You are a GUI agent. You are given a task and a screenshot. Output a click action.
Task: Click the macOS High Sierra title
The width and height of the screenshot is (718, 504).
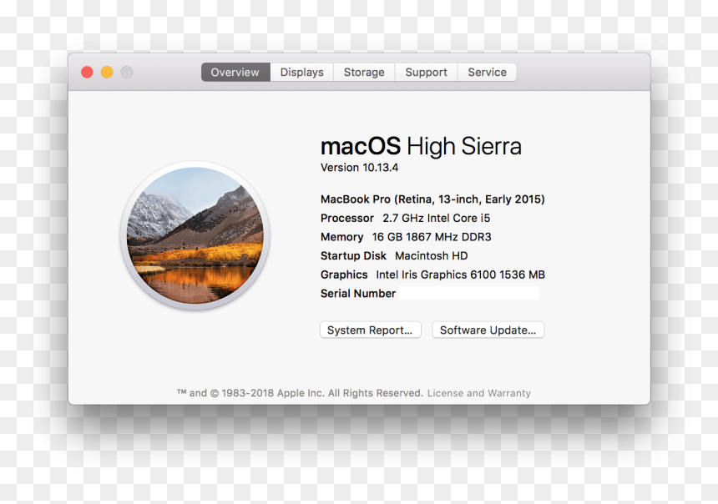421,147
